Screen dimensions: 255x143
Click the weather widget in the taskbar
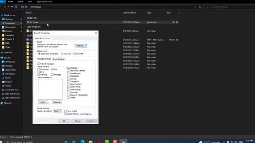pyautogui.click(x=210, y=142)
